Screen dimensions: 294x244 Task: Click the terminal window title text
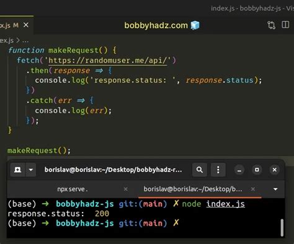coord(114,170)
